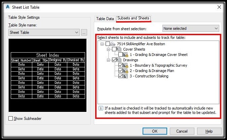Viewport: 227px width, 140px height.
Task: Click the sheet icon for Construction Staking
Action: coord(125,76)
